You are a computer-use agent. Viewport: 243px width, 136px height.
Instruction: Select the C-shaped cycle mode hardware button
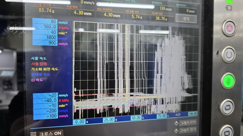coord(229,54)
